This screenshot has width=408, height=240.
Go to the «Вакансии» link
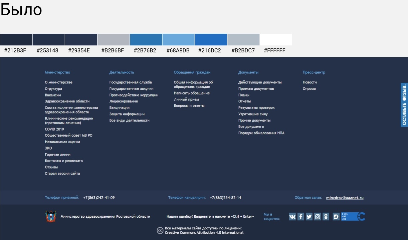(53, 95)
